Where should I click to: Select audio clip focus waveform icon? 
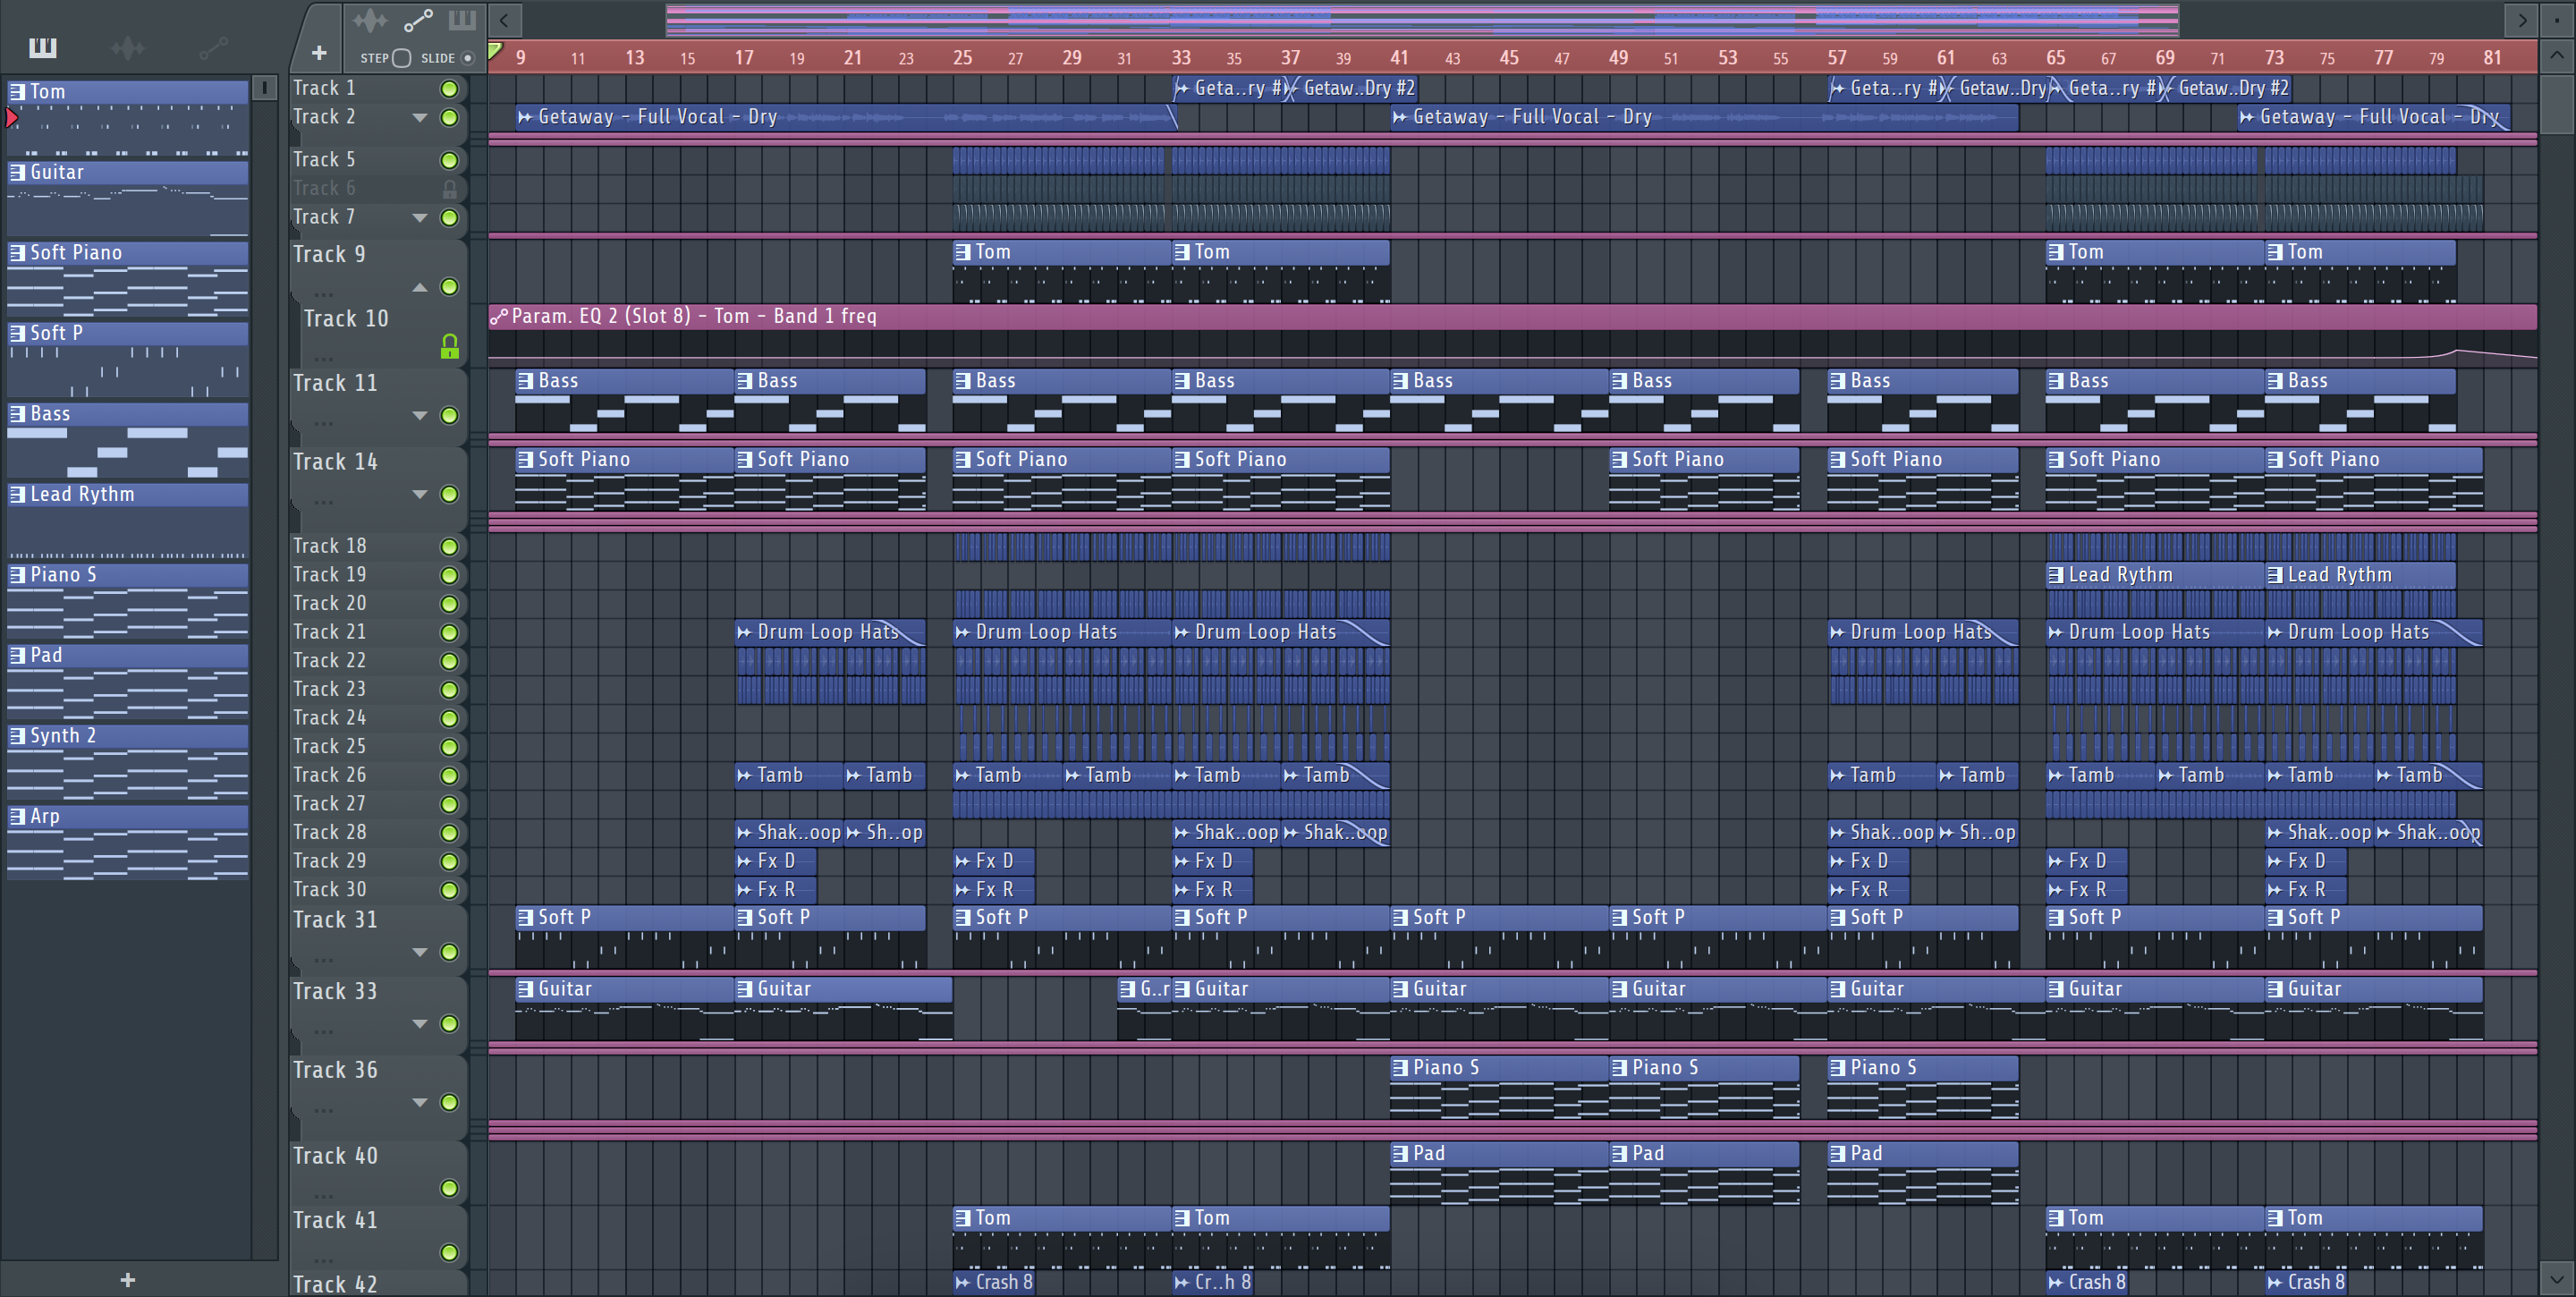point(369,20)
